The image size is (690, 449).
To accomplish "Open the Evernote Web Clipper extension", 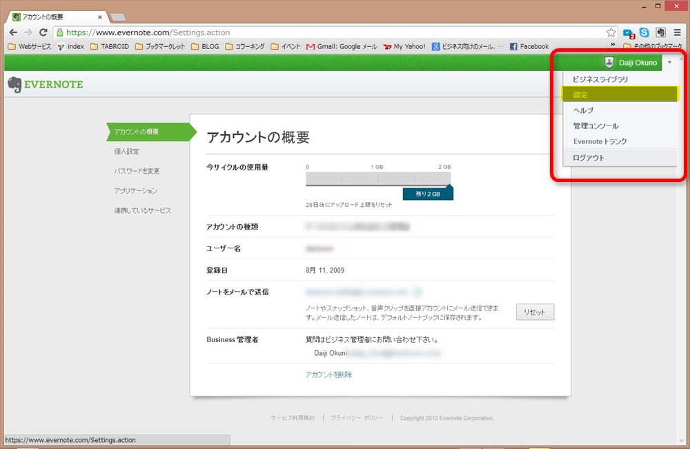I will 660,32.
